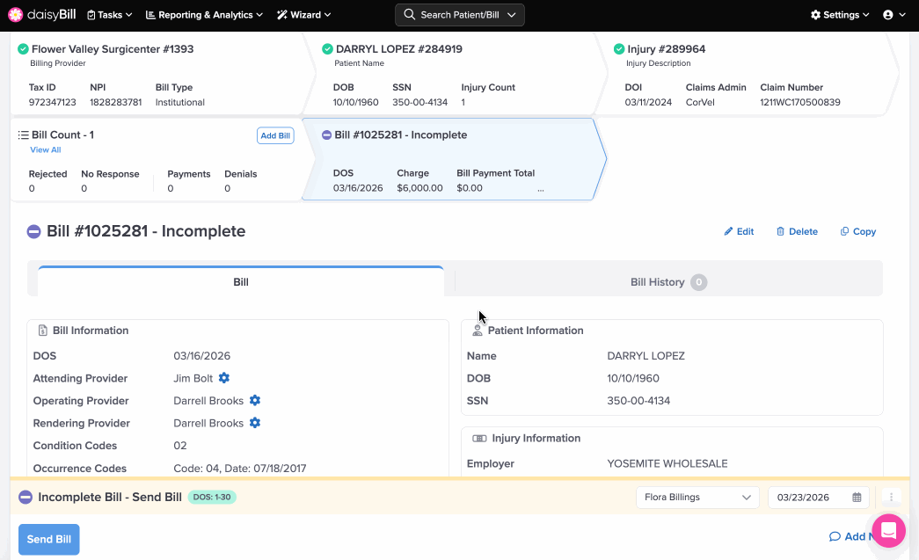
Task: Open the Settings menu
Action: [839, 15]
